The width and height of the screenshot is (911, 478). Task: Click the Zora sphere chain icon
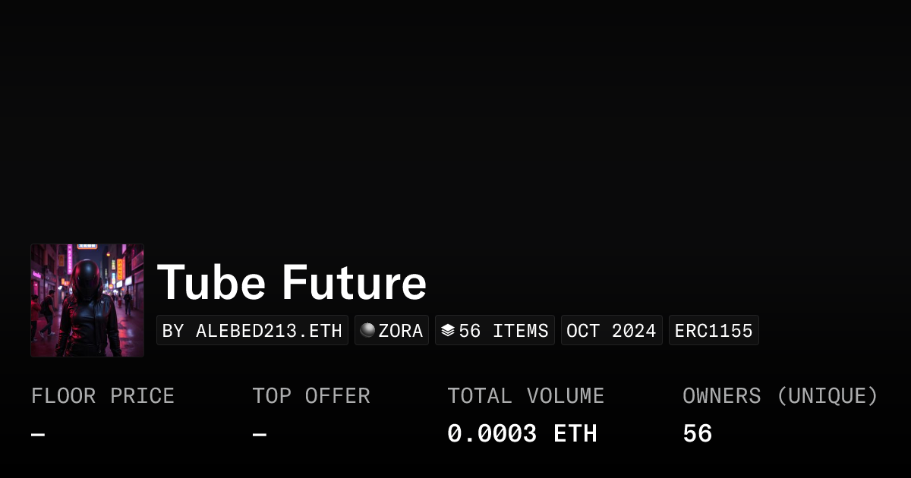pos(367,330)
